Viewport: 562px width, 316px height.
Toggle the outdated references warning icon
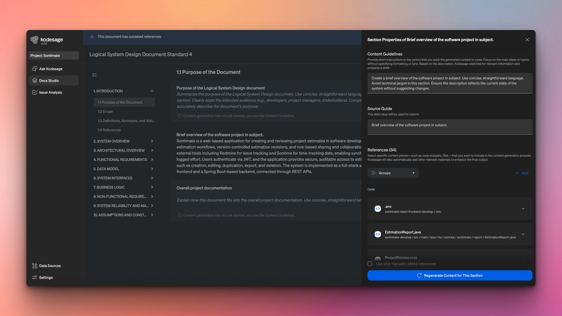pyautogui.click(x=92, y=36)
